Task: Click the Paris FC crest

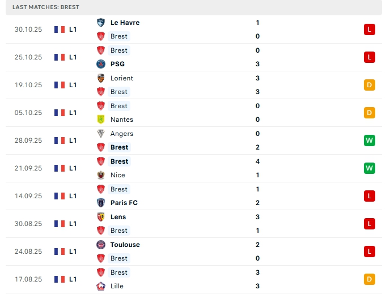Action: tap(101, 203)
